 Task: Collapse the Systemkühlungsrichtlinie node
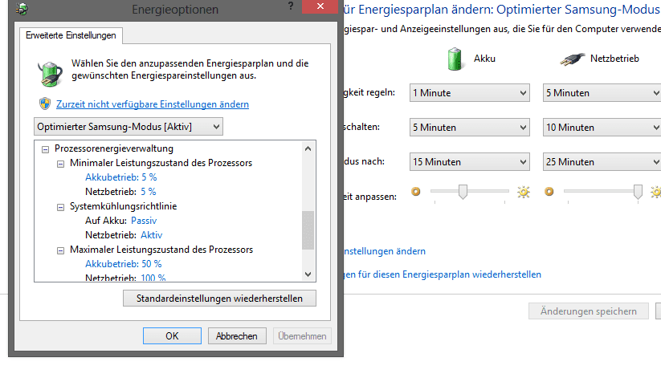61,206
